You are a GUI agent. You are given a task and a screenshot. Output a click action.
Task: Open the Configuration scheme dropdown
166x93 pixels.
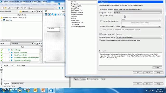coord(138,9)
